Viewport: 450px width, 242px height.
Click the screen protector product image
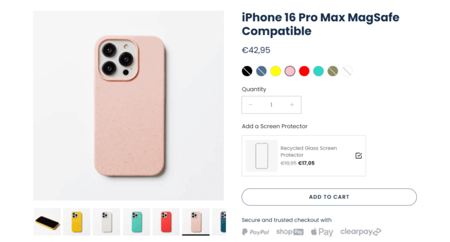pyautogui.click(x=262, y=155)
